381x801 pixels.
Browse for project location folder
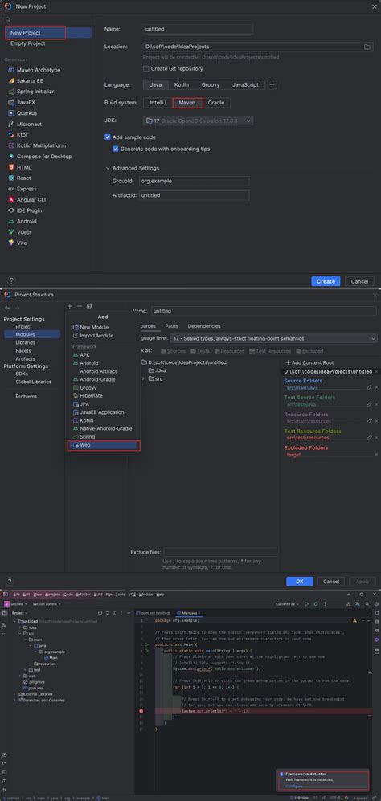click(x=367, y=47)
